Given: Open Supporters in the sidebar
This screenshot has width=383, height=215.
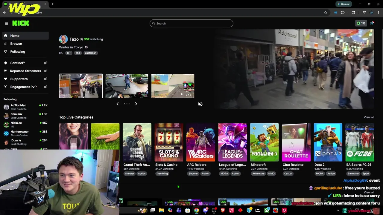Looking at the screenshot, I should [25, 79].
